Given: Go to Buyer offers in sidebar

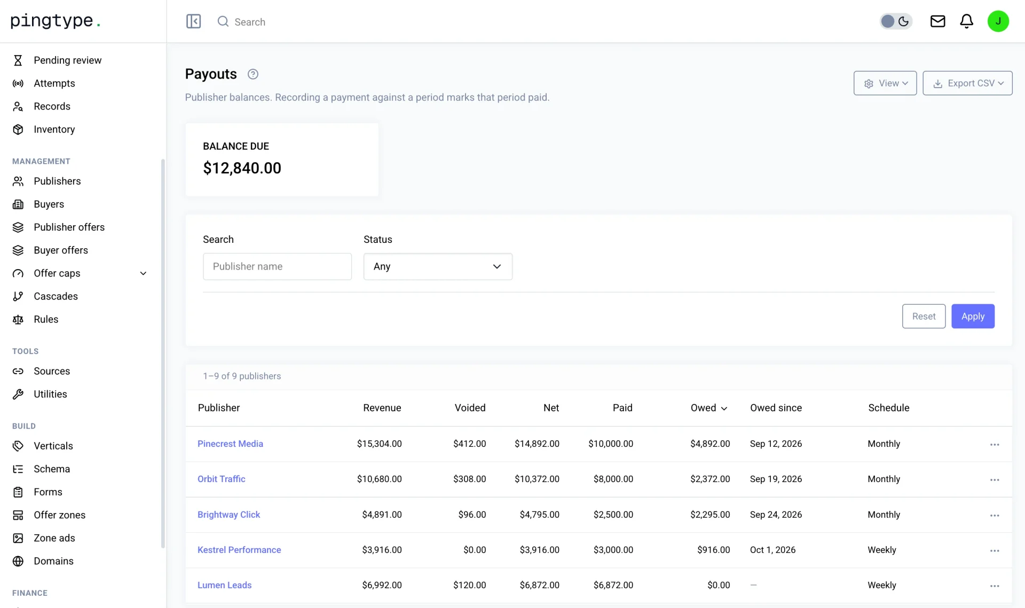Looking at the screenshot, I should (60, 250).
